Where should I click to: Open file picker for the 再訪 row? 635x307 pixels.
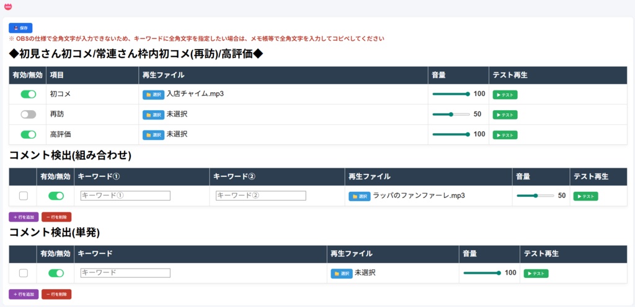pos(154,115)
